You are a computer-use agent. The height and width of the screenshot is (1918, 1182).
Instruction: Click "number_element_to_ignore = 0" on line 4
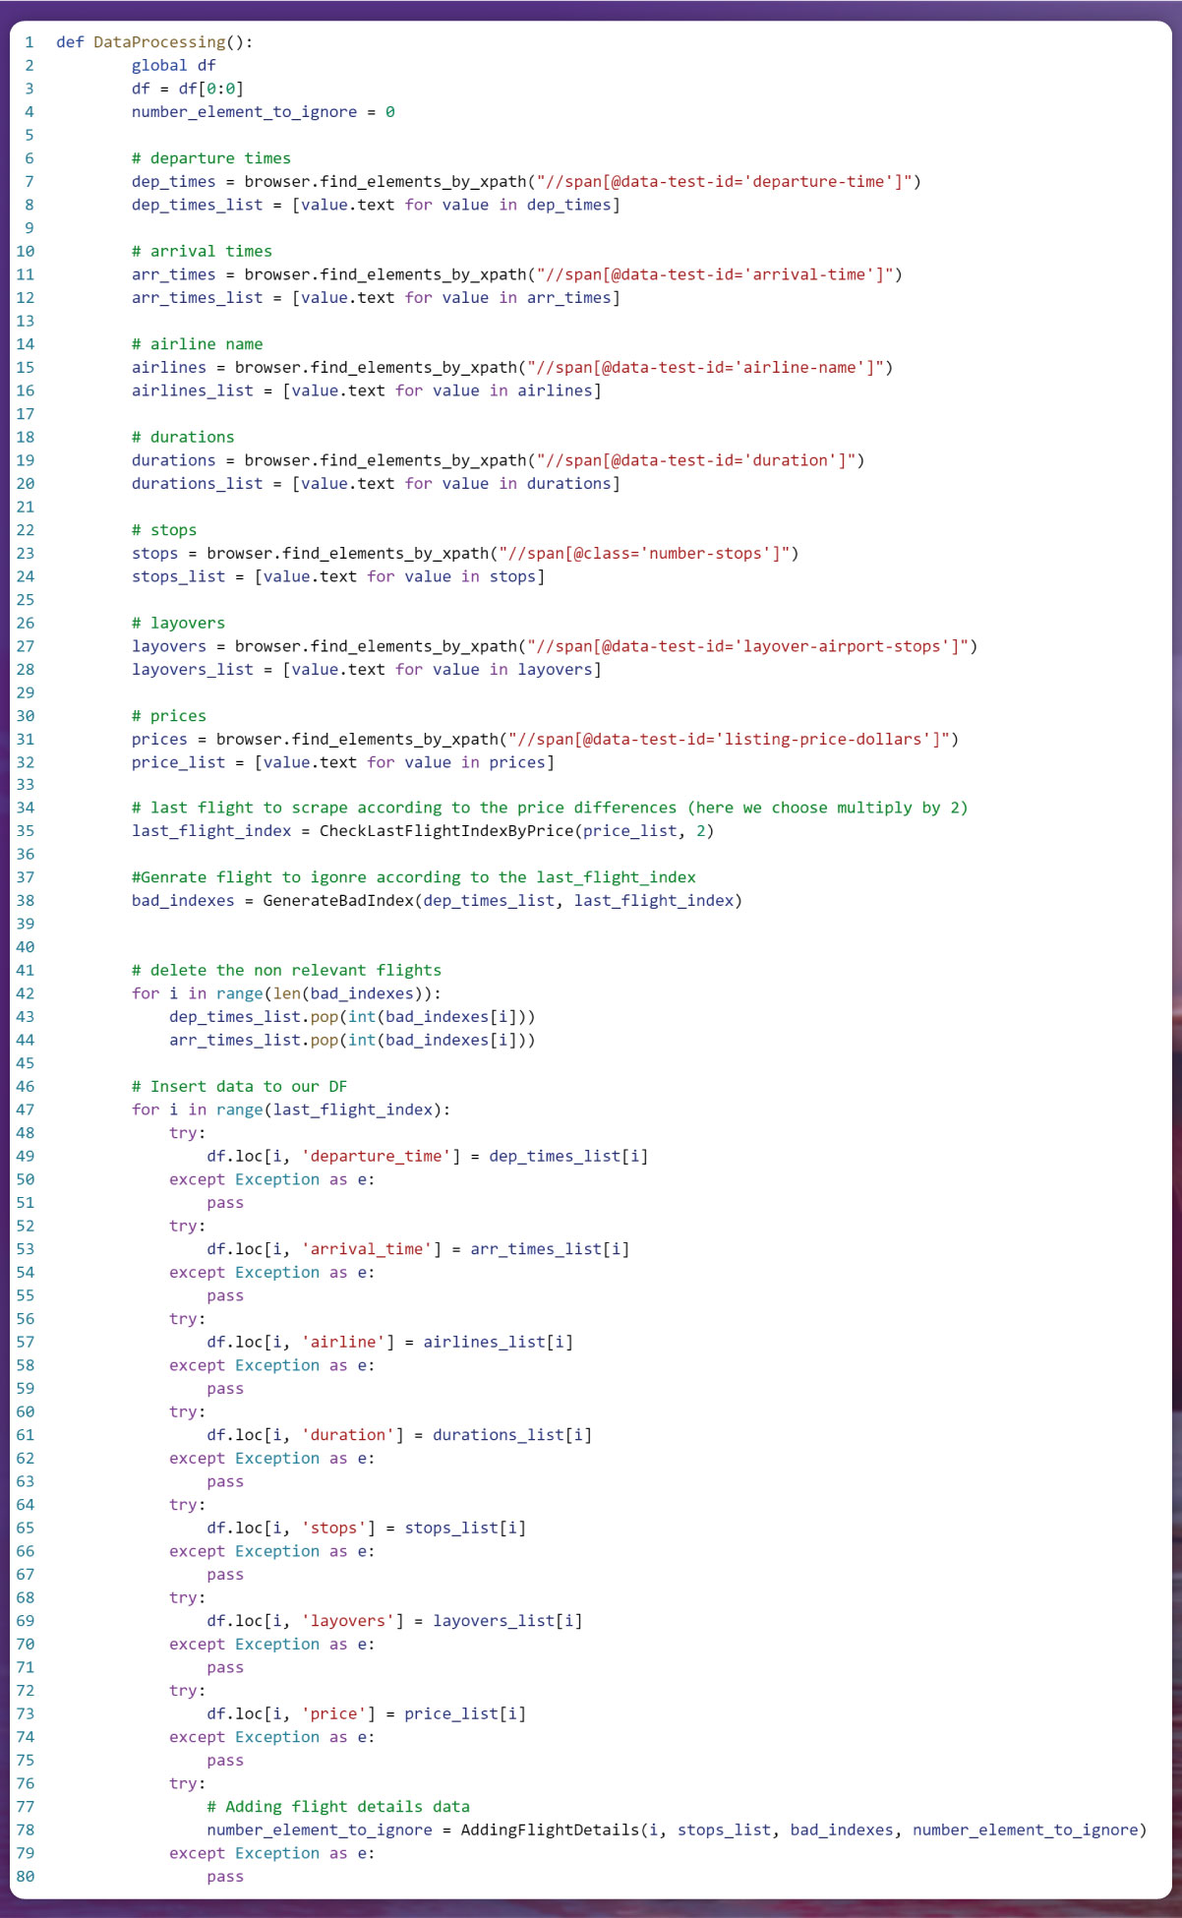(264, 112)
